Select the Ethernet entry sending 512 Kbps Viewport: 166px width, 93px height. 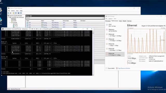point(115,54)
